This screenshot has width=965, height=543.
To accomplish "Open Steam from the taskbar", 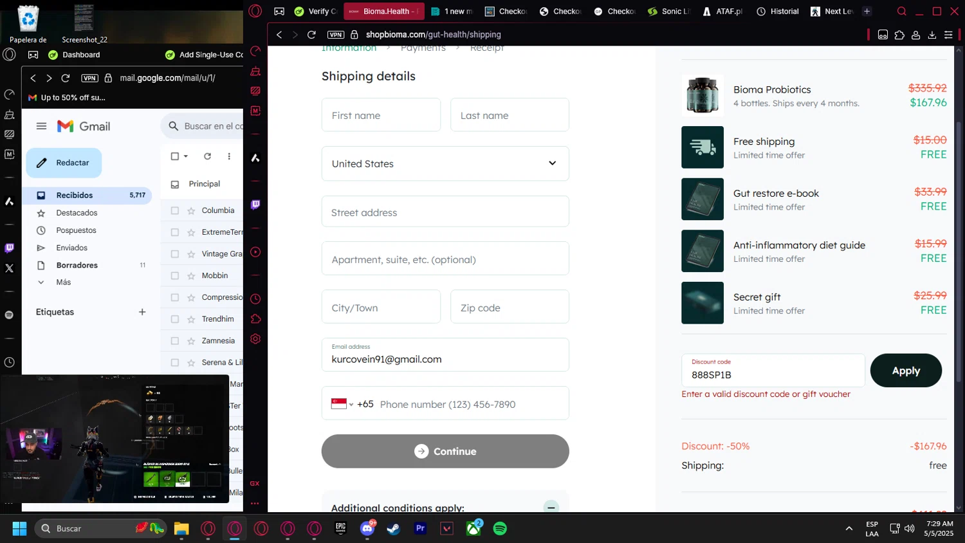I will (x=393, y=528).
